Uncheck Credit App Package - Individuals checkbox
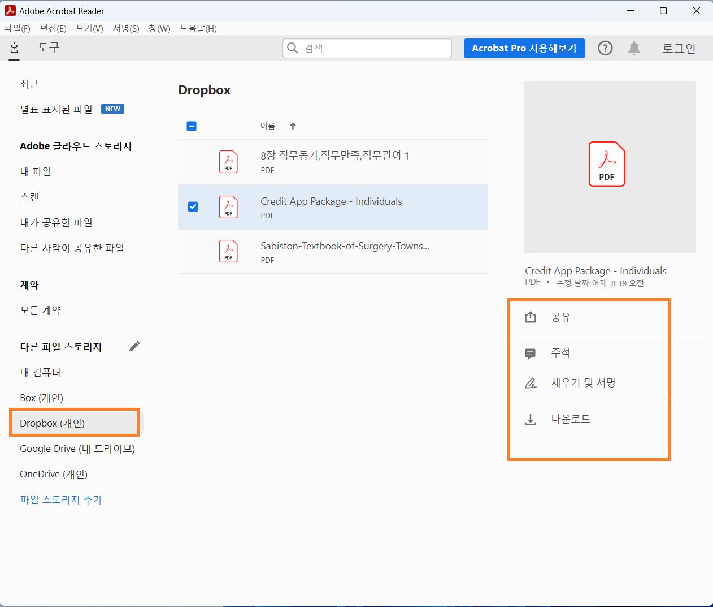Image resolution: width=713 pixels, height=607 pixels. 193,206
